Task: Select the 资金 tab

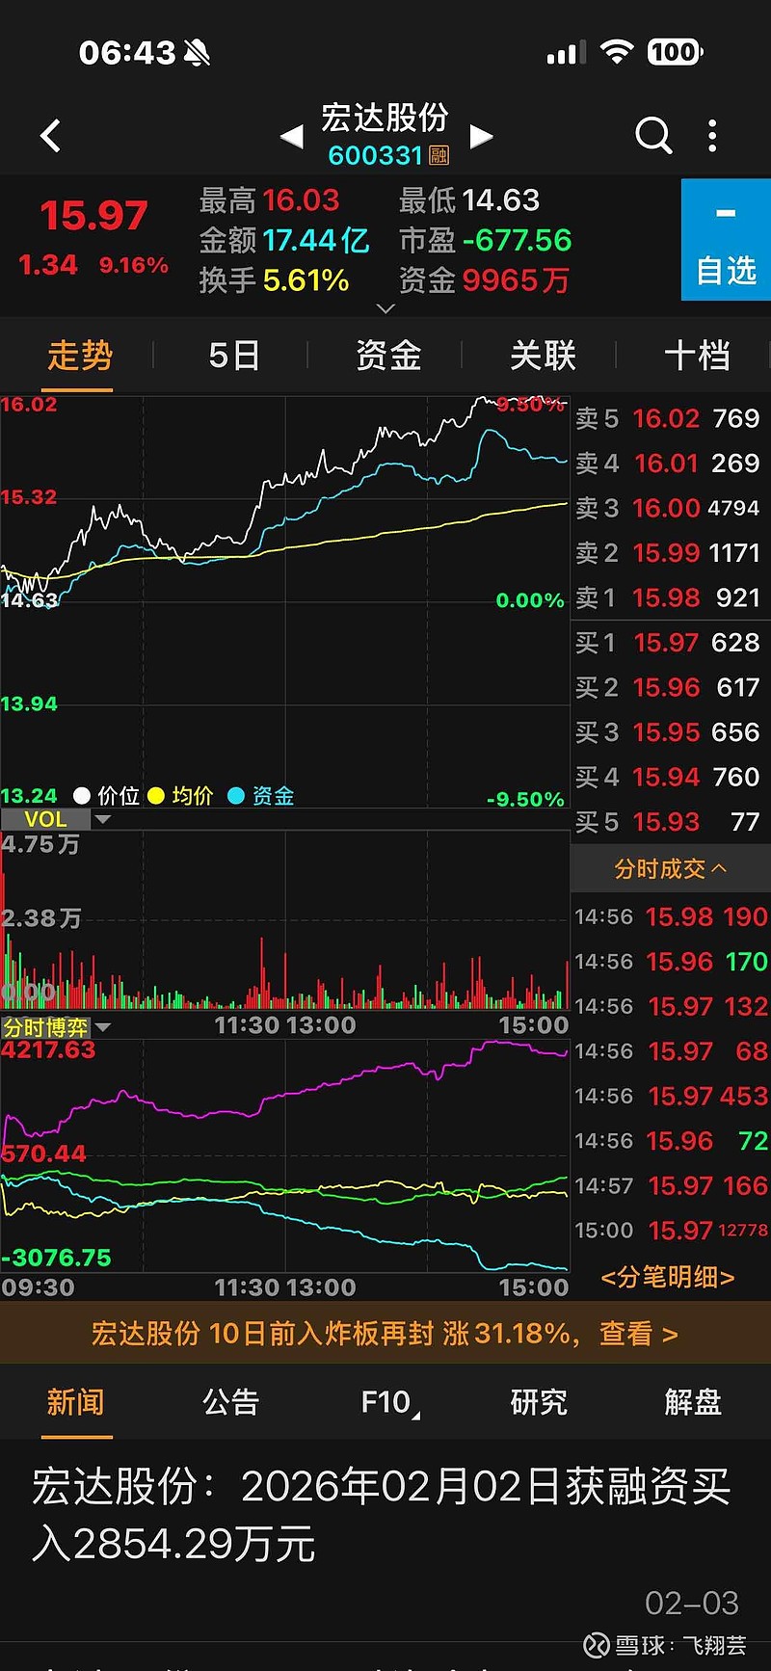Action: pos(388,356)
